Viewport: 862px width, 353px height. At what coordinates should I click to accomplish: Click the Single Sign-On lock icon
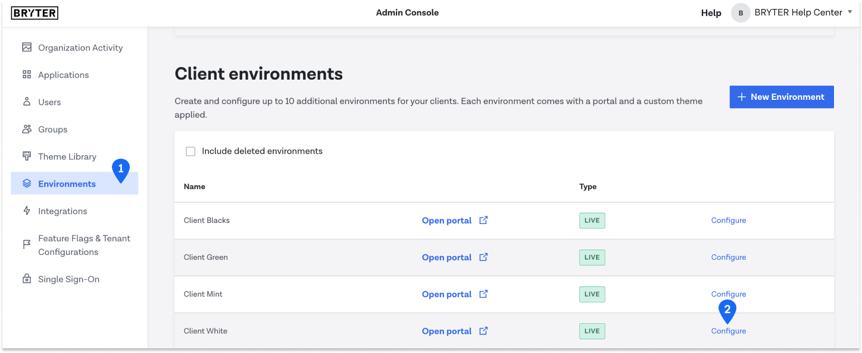(x=26, y=279)
